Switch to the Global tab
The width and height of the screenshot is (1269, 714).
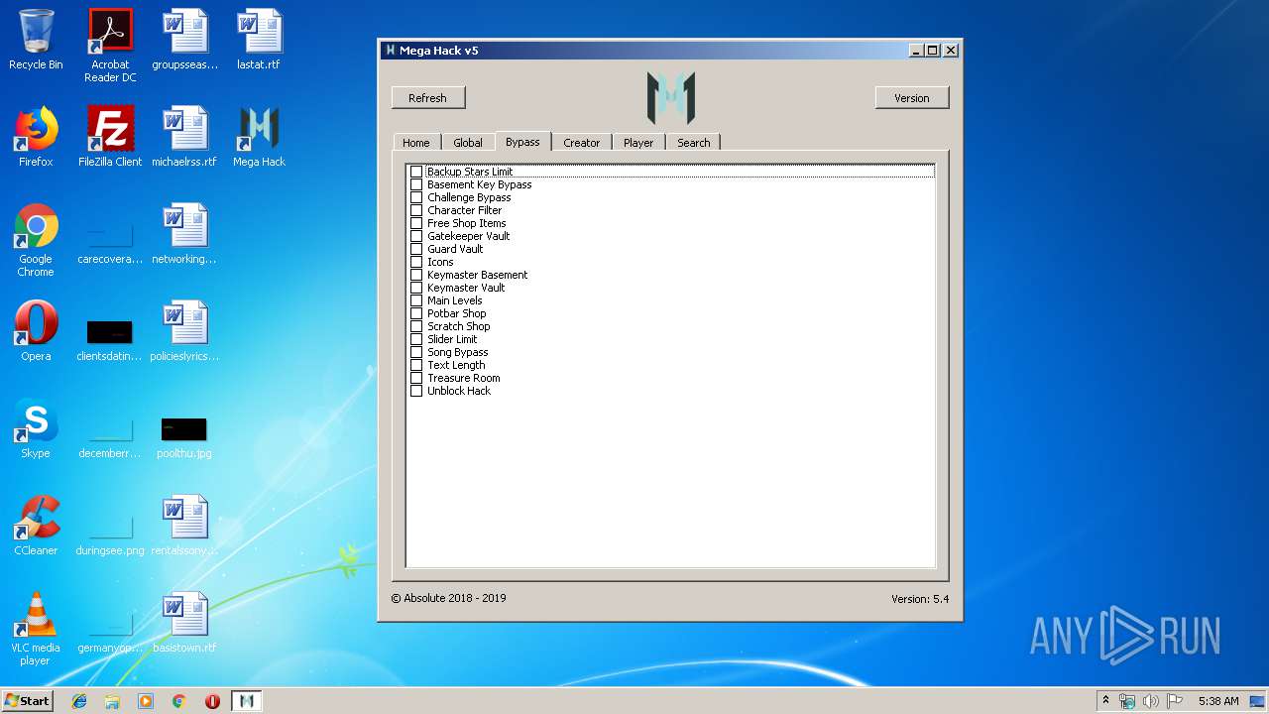pos(468,143)
